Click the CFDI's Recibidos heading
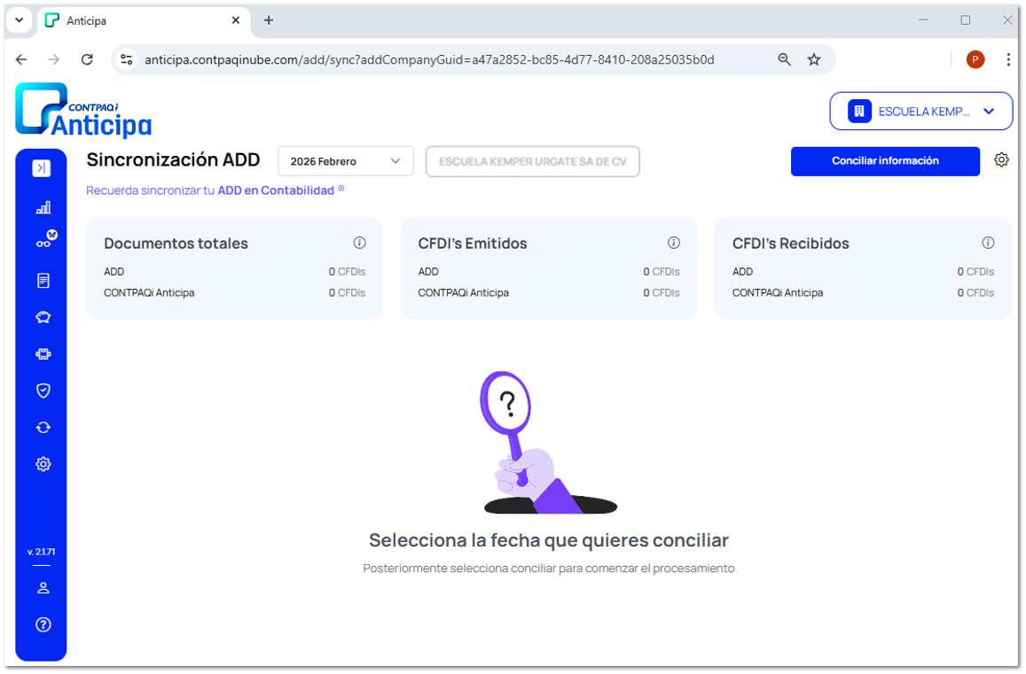 [790, 244]
